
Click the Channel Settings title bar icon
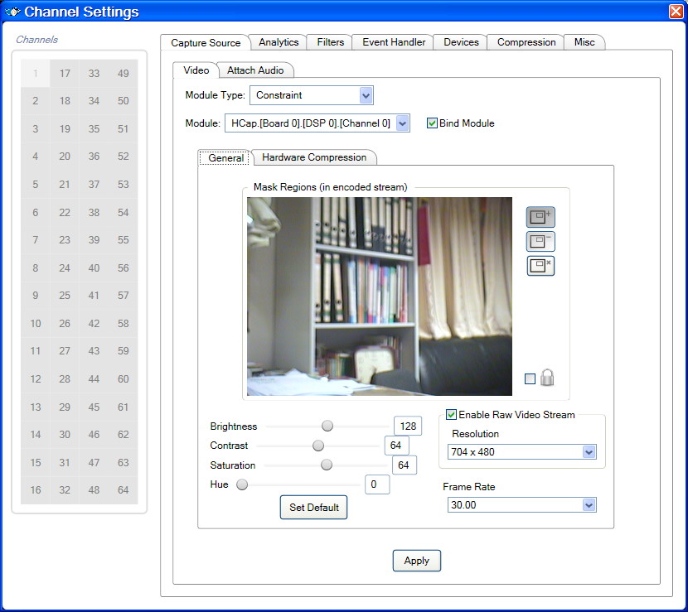[12, 12]
